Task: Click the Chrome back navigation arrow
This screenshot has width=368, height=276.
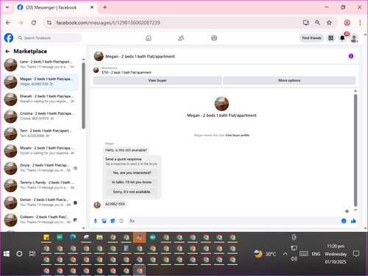Action: pyautogui.click(x=8, y=23)
